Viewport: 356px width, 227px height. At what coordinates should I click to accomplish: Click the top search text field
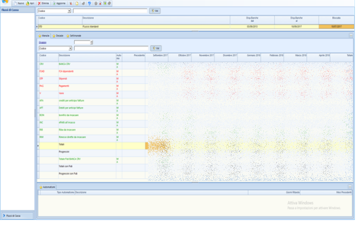109,11
